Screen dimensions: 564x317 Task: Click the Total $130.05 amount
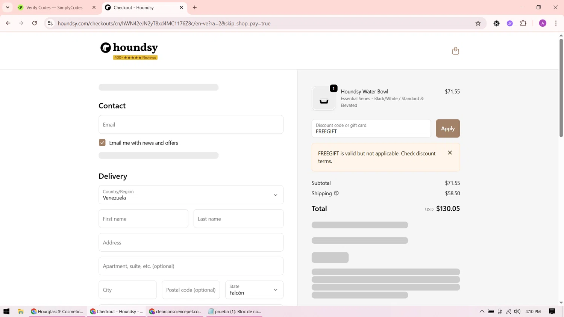(448, 208)
